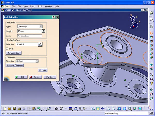
Task: Open the Edit menu
Action: 19,6
